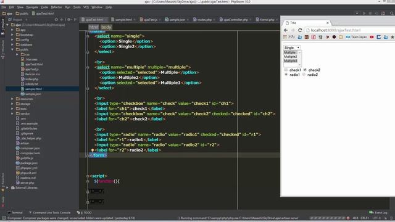
Task: Switch to routes.php editor tab
Action: tap(204, 20)
